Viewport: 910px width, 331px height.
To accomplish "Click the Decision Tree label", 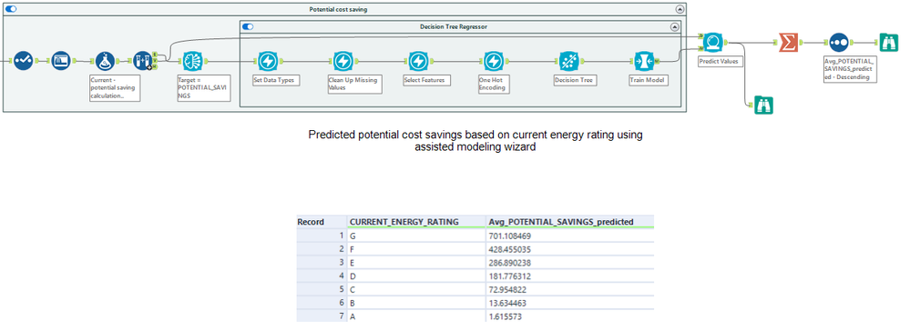I will coord(575,80).
